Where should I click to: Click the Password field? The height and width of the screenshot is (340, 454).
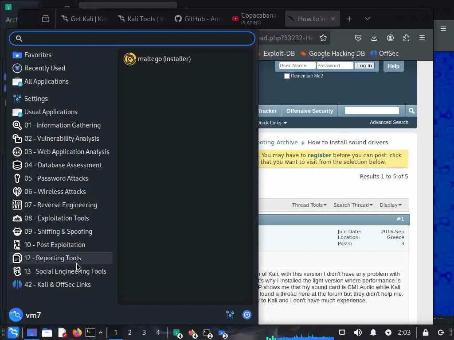pos(335,66)
